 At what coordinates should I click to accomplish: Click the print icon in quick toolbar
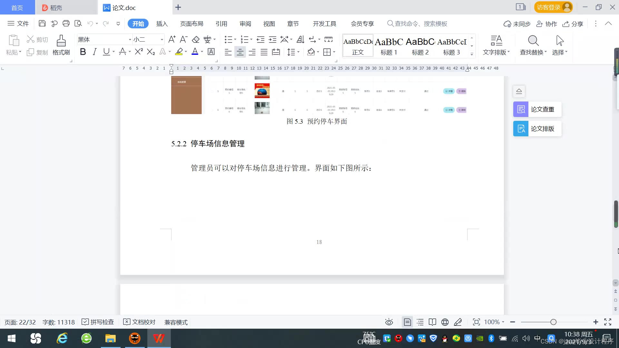66,24
